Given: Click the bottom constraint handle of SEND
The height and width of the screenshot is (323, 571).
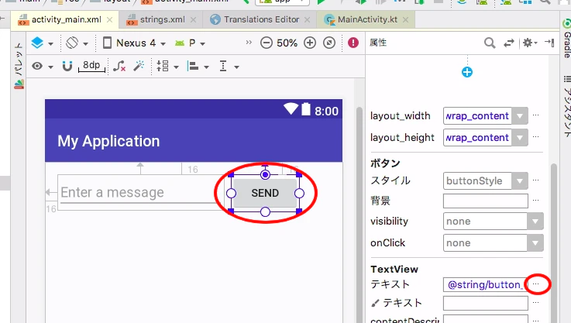Looking at the screenshot, I should click(265, 211).
